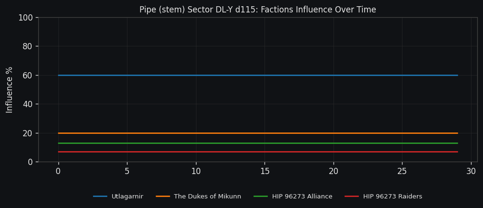Viewport: 483px width, 208px height.
Task: Toggle The Dukes of Mikunn legend entry
Action: pyautogui.click(x=207, y=197)
